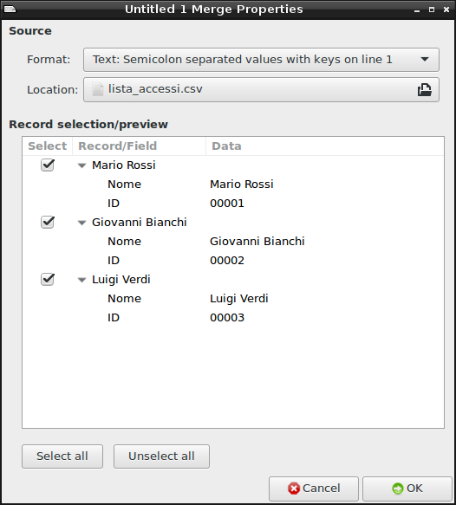Click the Unselect all button
Viewport: 456px width, 505px height.
(x=161, y=456)
